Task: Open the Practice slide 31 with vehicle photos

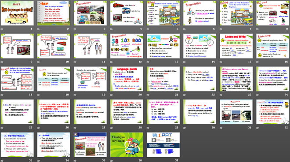Action: (x=236, y=112)
